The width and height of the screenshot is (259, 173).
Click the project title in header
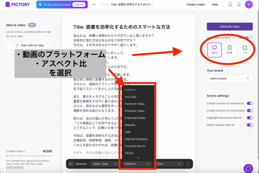click(x=132, y=5)
